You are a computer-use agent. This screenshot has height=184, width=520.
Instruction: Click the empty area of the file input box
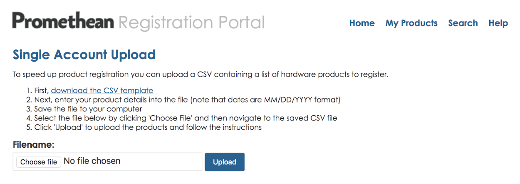(x=162, y=162)
